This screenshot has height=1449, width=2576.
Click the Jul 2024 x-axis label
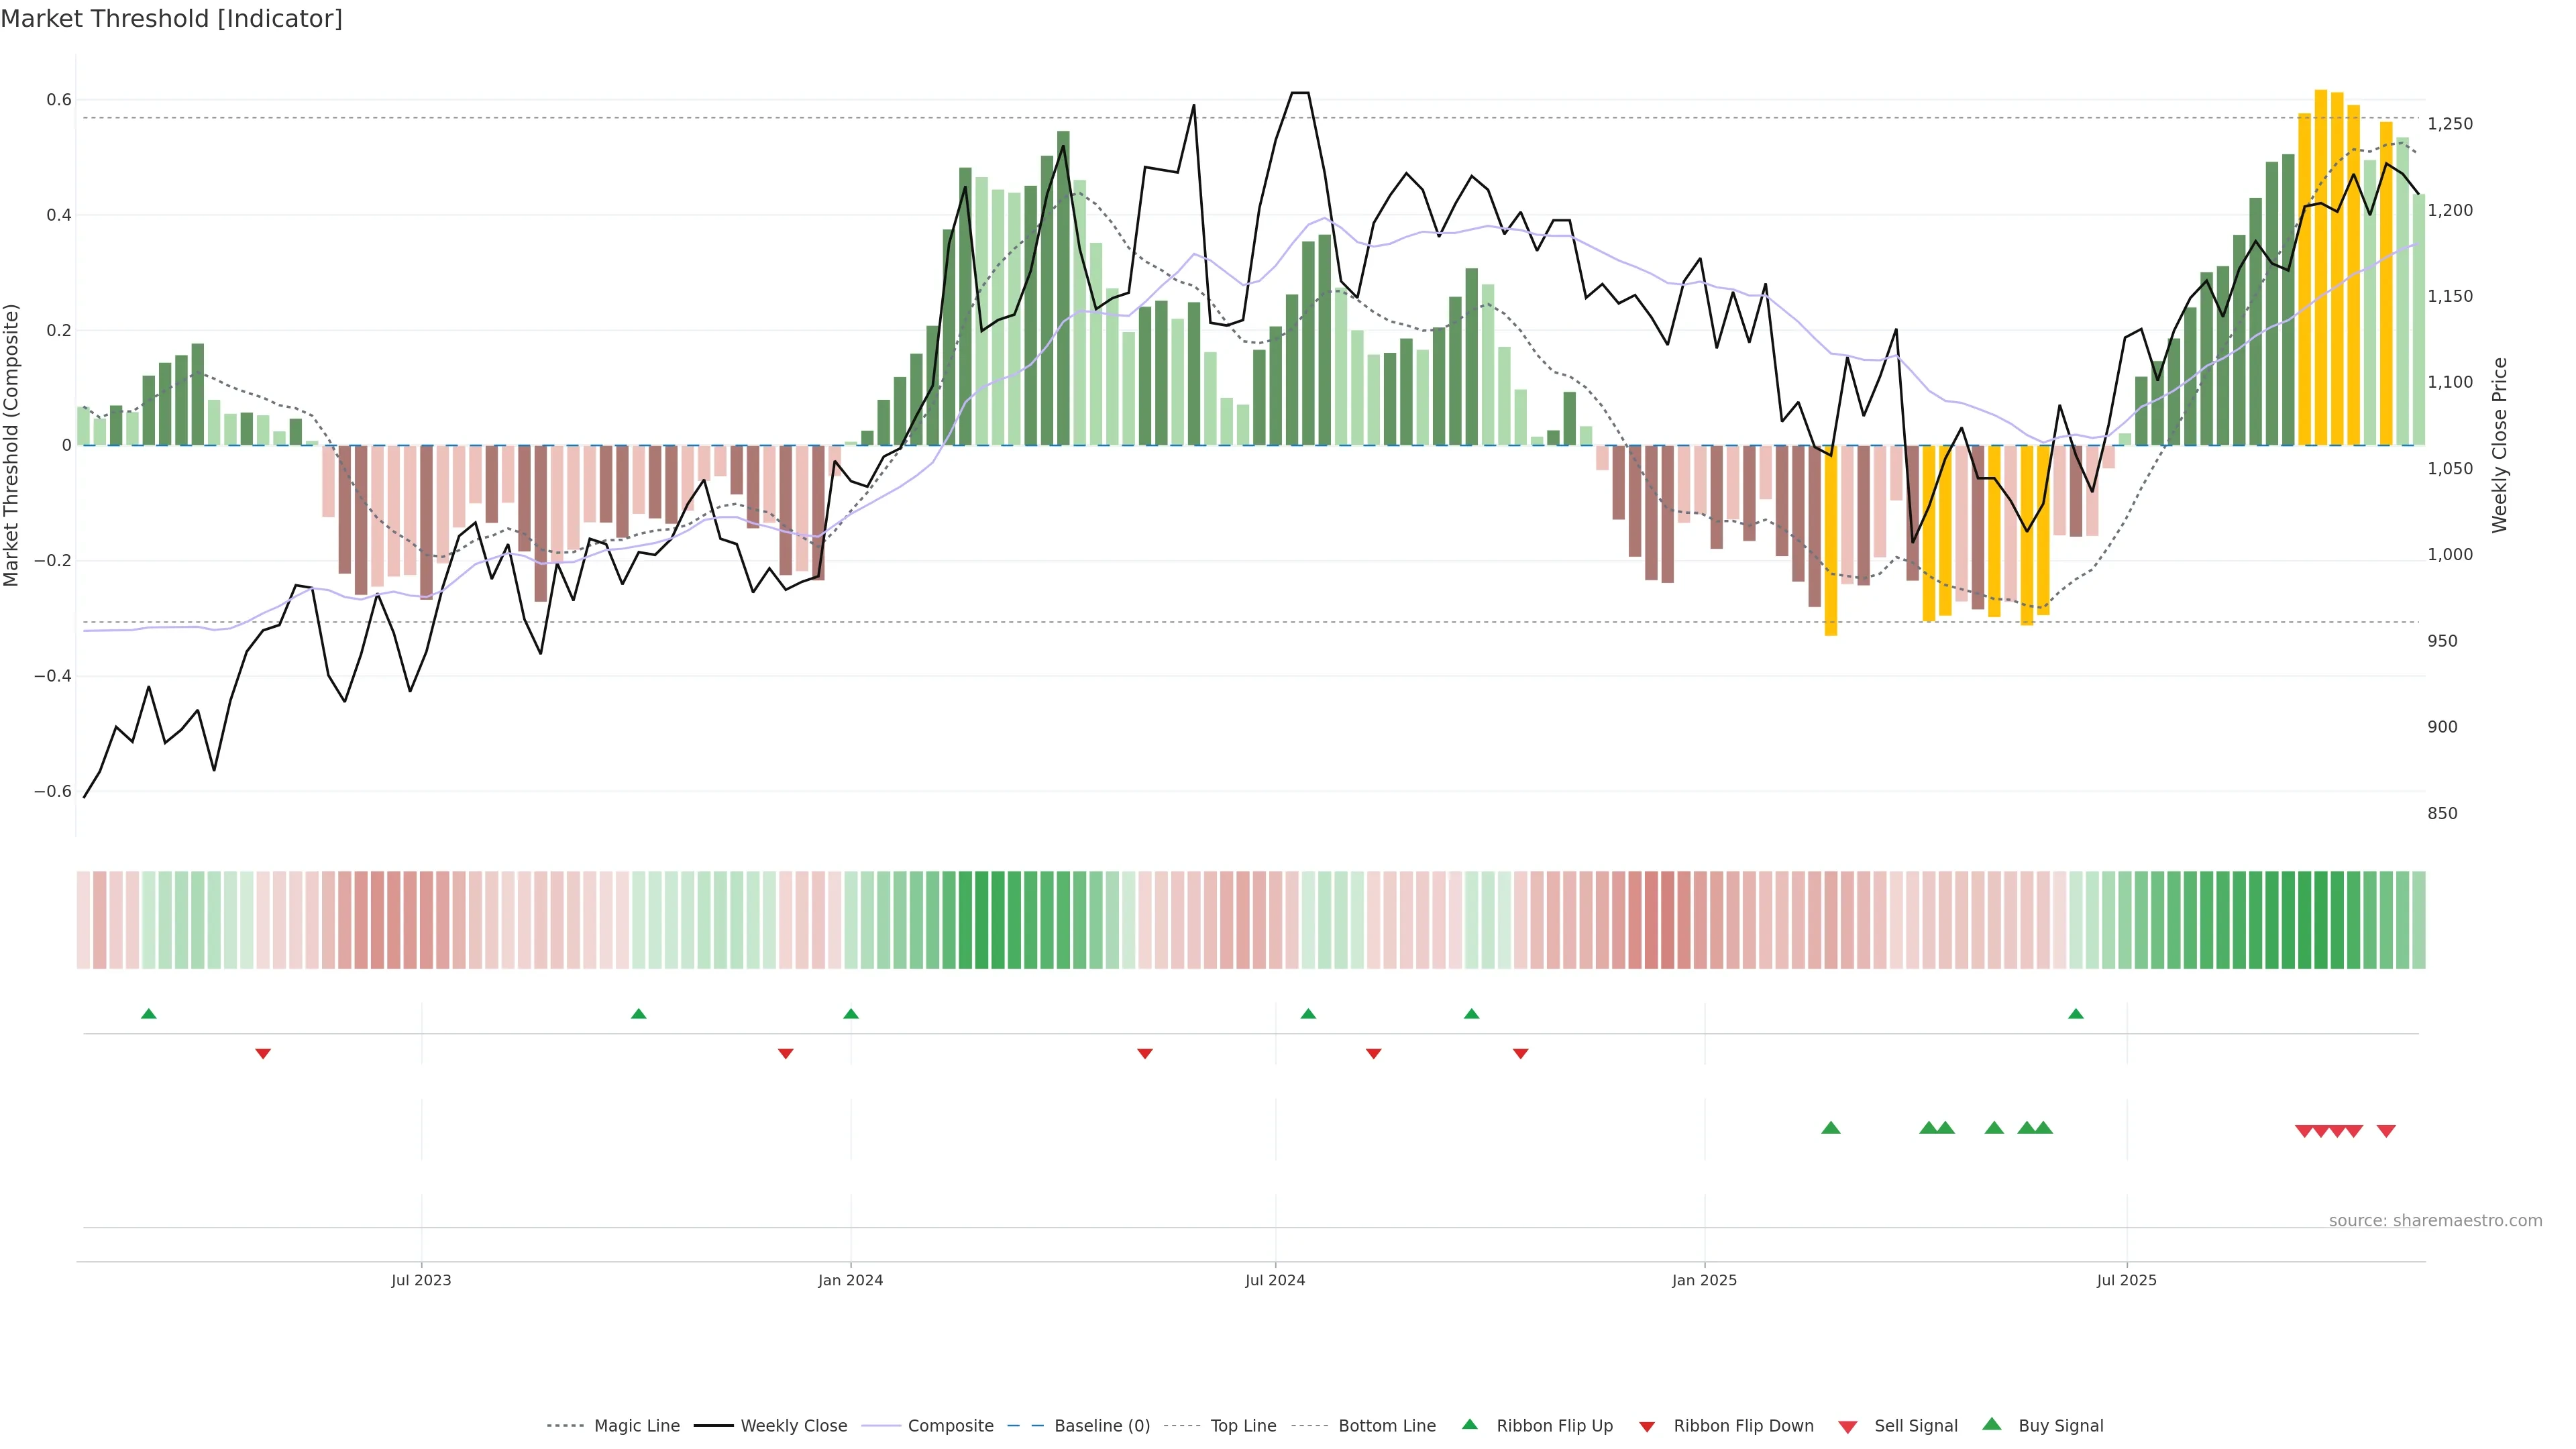coord(1275,1280)
